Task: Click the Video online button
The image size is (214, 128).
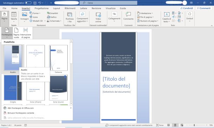Action: [98, 17]
